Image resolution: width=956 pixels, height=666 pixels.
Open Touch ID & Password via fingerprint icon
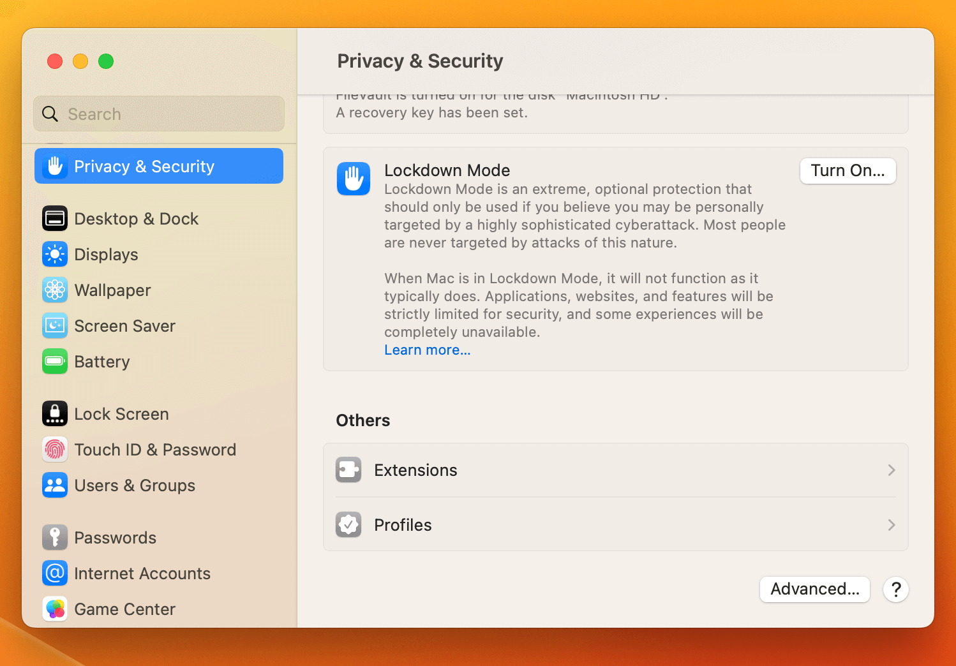[x=55, y=449]
